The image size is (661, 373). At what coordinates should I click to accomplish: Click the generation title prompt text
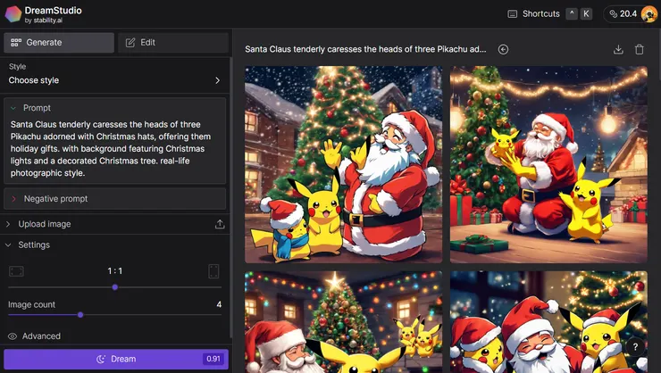click(x=365, y=49)
